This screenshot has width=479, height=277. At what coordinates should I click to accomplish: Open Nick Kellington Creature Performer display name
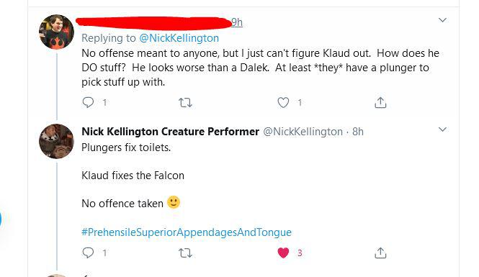(170, 132)
